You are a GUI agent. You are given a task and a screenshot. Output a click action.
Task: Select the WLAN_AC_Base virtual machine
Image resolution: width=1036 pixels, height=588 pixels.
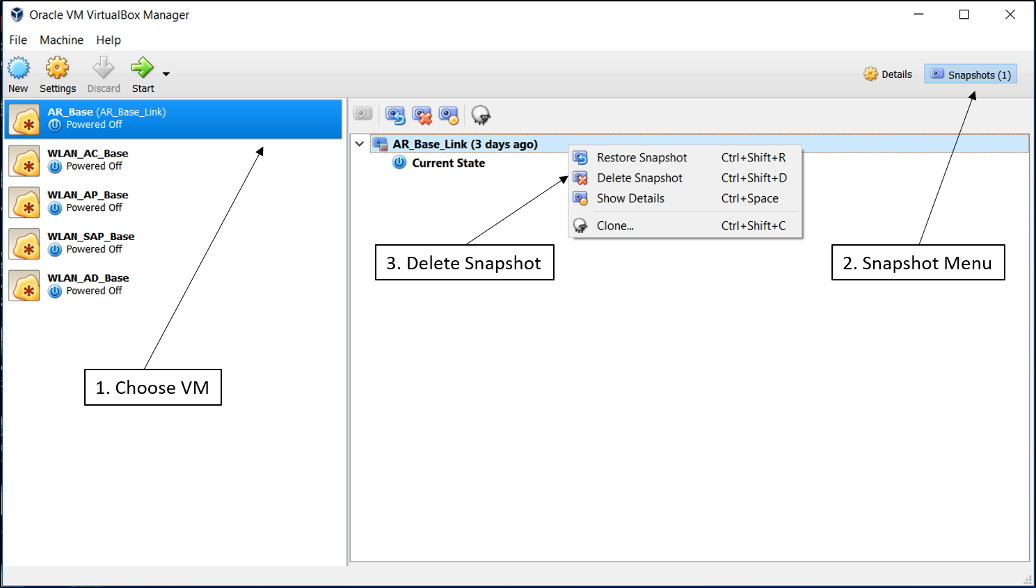click(x=174, y=160)
